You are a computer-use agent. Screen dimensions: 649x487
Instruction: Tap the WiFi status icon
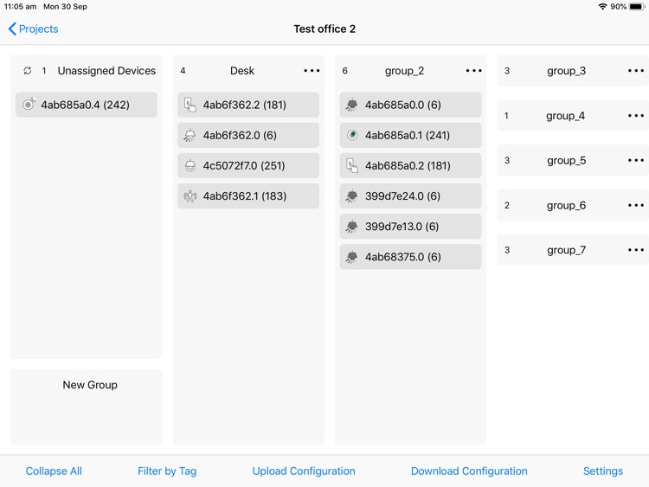[602, 7]
